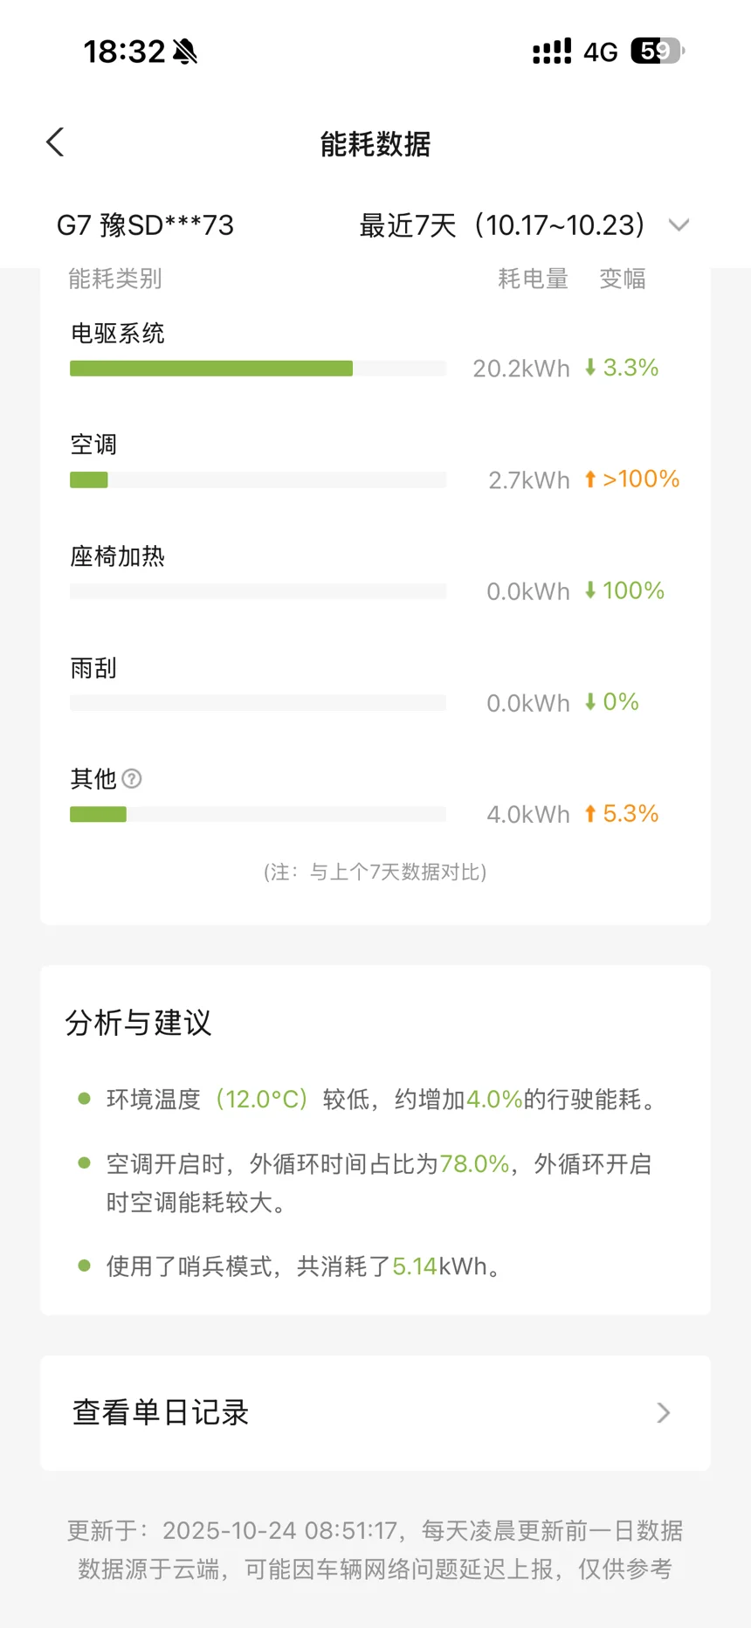Tap the 电驱系统 energy progress bar

[x=258, y=369]
